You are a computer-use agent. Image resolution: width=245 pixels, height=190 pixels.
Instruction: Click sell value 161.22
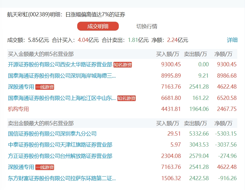[200, 98]
